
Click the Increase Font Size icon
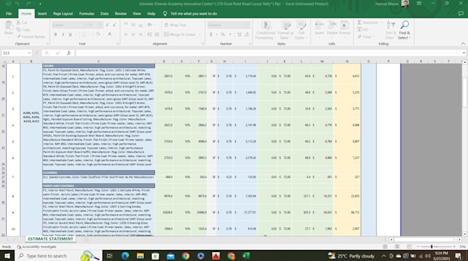point(107,25)
